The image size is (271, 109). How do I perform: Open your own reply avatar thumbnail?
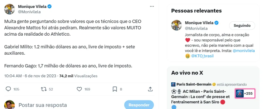click(10, 105)
